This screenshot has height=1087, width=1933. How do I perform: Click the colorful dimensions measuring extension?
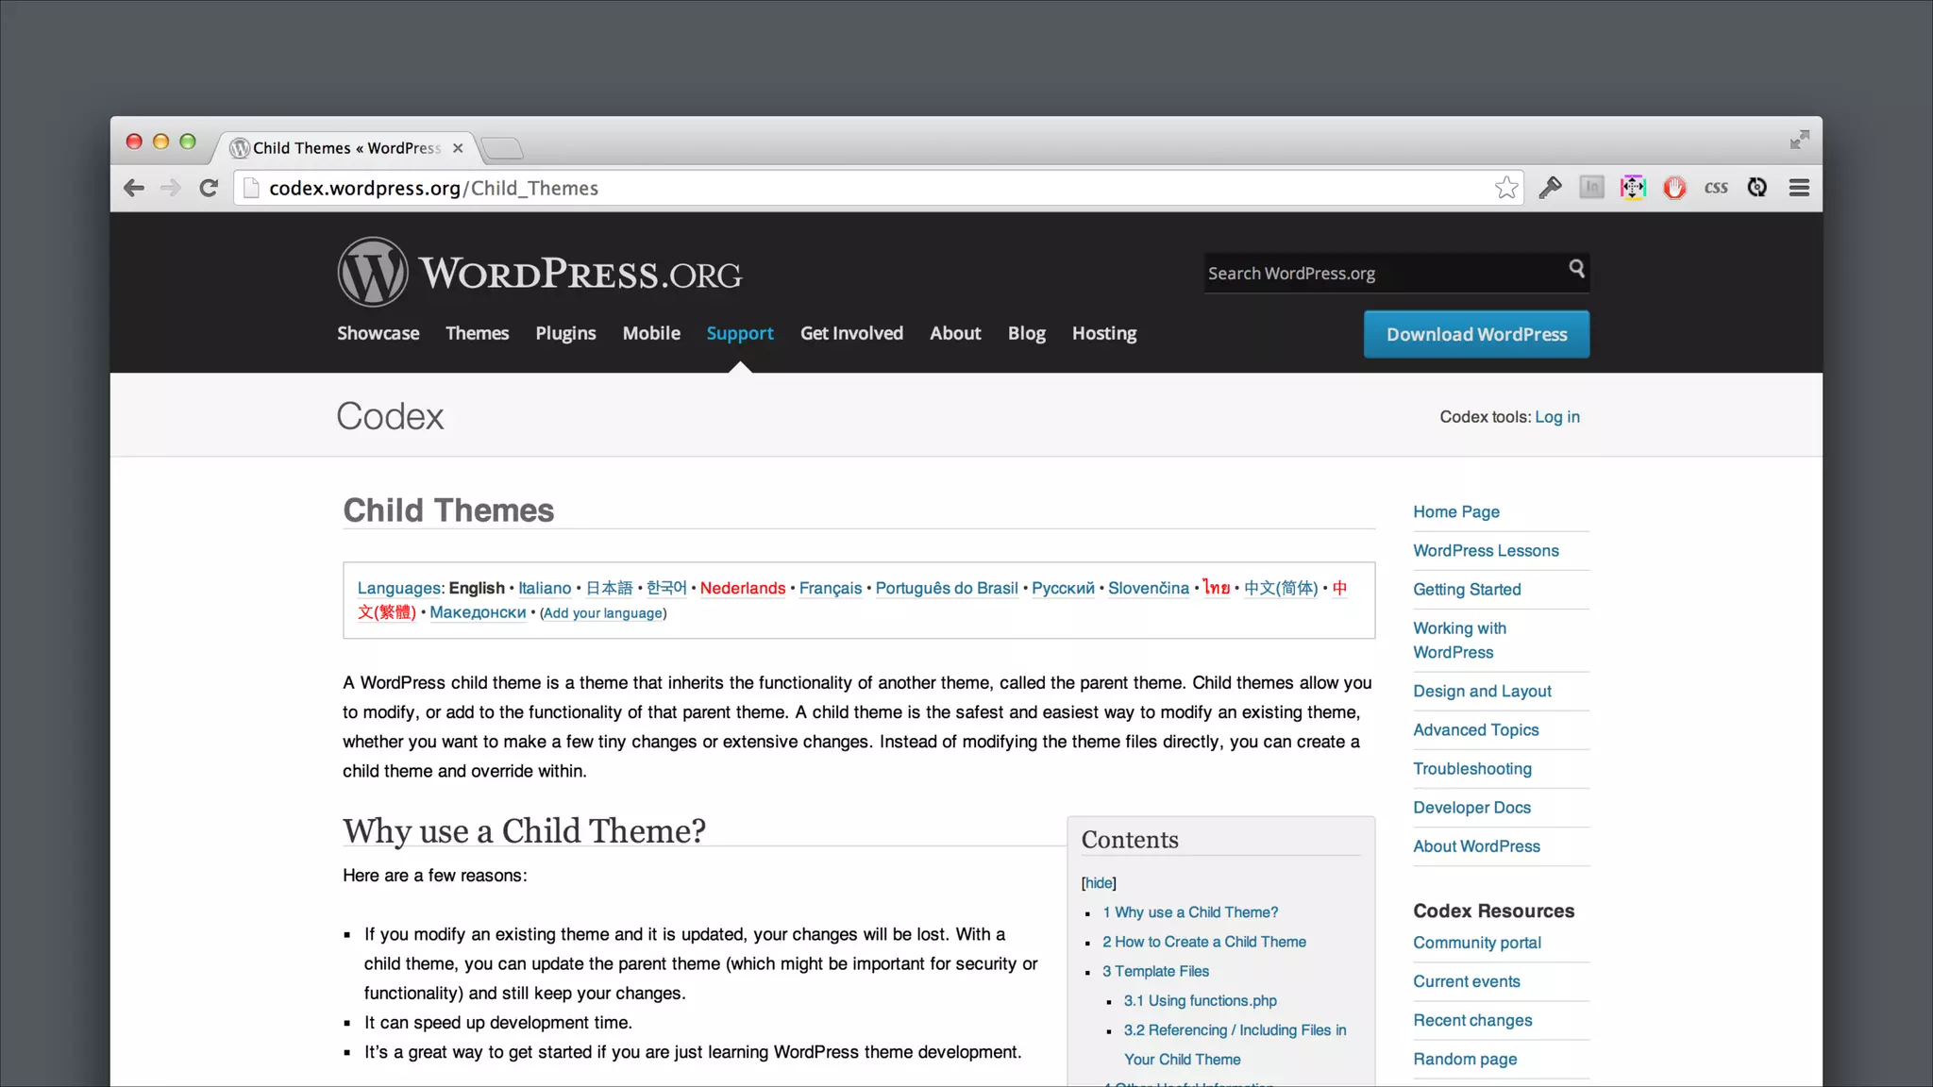tap(1633, 188)
